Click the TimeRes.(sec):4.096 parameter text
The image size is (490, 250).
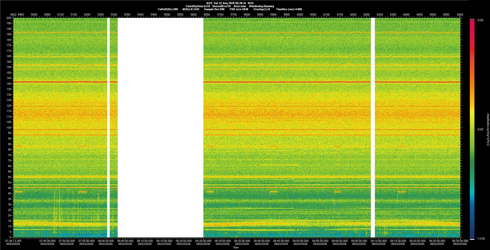pyautogui.click(x=289, y=9)
